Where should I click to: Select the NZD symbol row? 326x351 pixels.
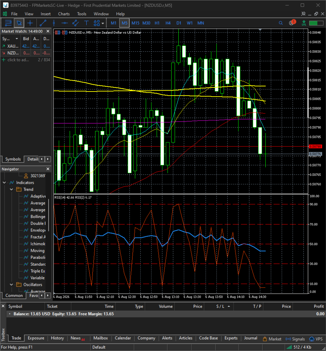click(x=26, y=53)
